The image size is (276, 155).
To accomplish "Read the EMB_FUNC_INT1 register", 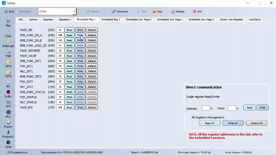I will [70, 61].
